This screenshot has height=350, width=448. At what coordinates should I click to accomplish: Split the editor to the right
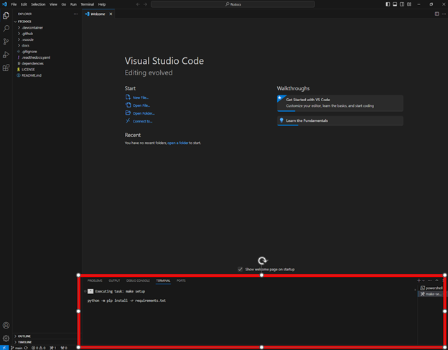[x=436, y=14]
